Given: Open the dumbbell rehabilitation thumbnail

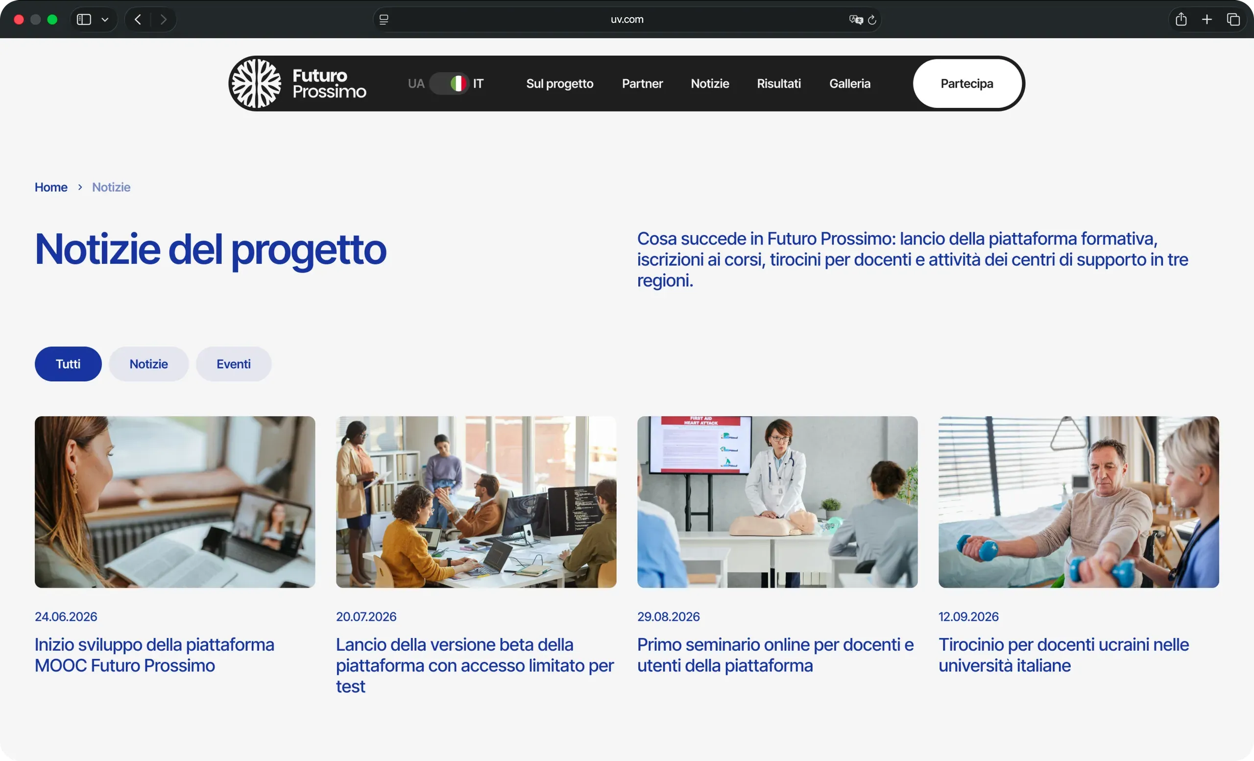Looking at the screenshot, I should pyautogui.click(x=1079, y=502).
